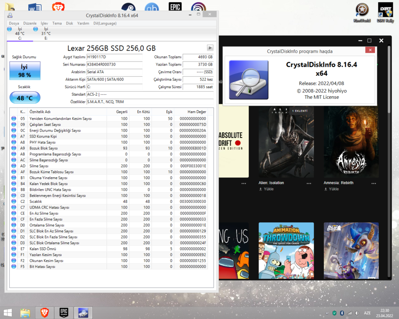Show hidden system tray icons

tap(327, 313)
